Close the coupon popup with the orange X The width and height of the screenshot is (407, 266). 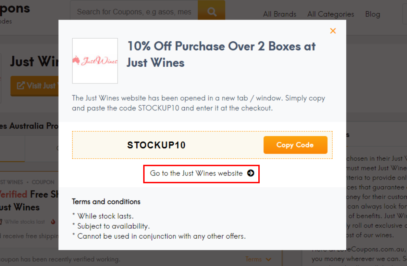[x=333, y=31]
